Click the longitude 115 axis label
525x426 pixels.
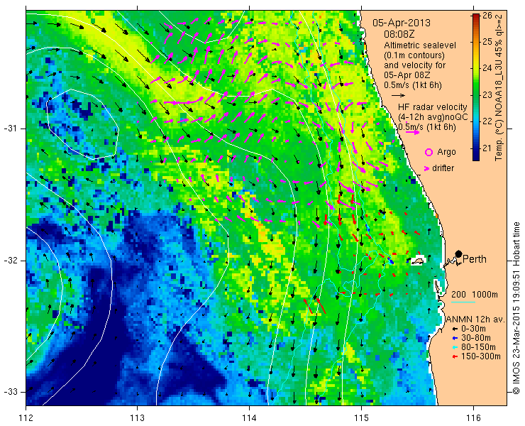pos(361,418)
